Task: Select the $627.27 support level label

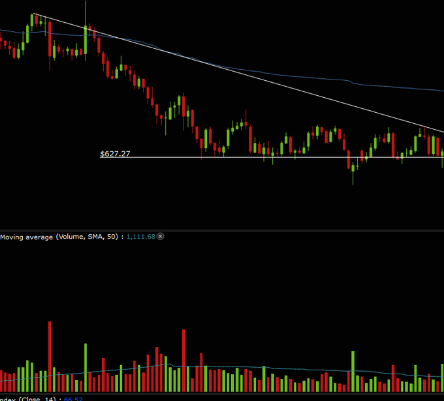Action: [x=115, y=154]
